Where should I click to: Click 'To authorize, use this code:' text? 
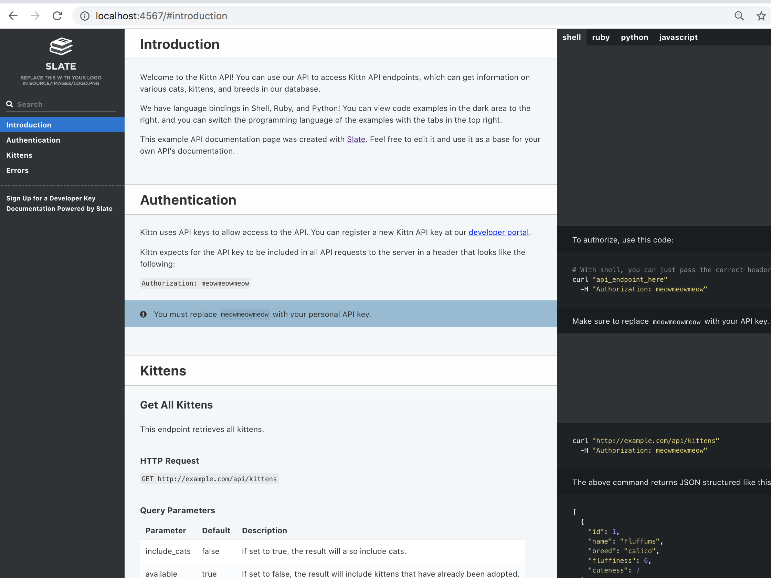point(623,240)
